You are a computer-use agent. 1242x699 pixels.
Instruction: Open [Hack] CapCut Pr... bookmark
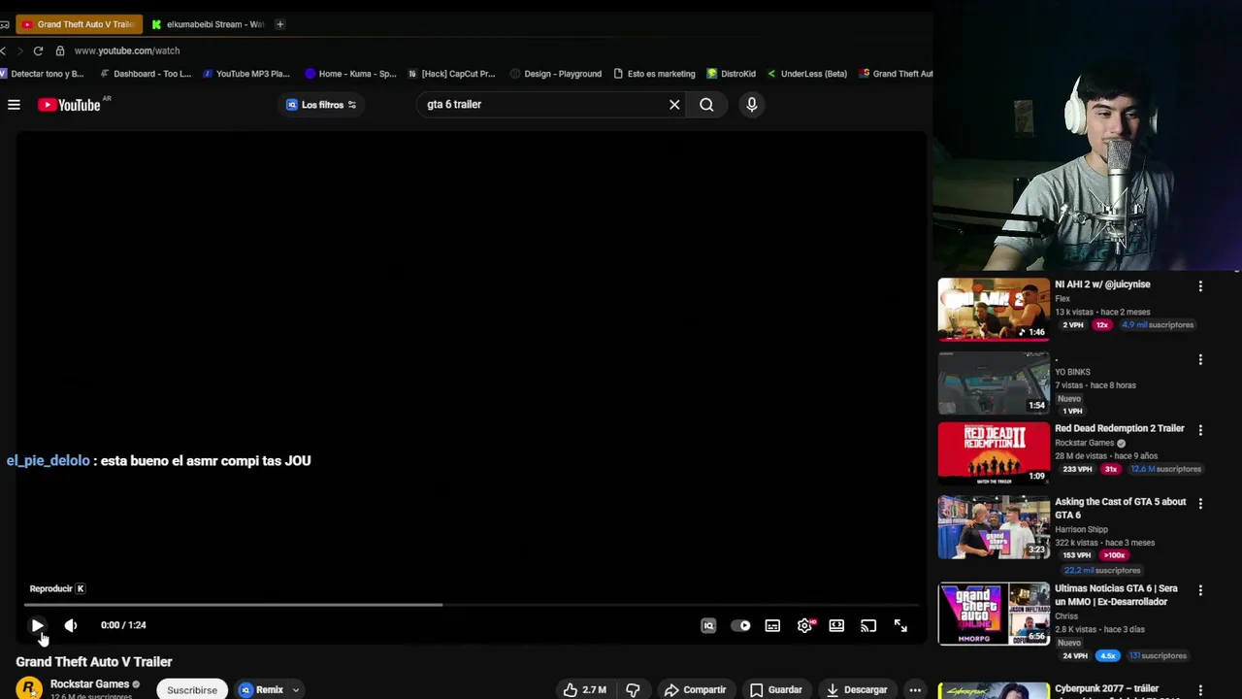click(x=451, y=74)
